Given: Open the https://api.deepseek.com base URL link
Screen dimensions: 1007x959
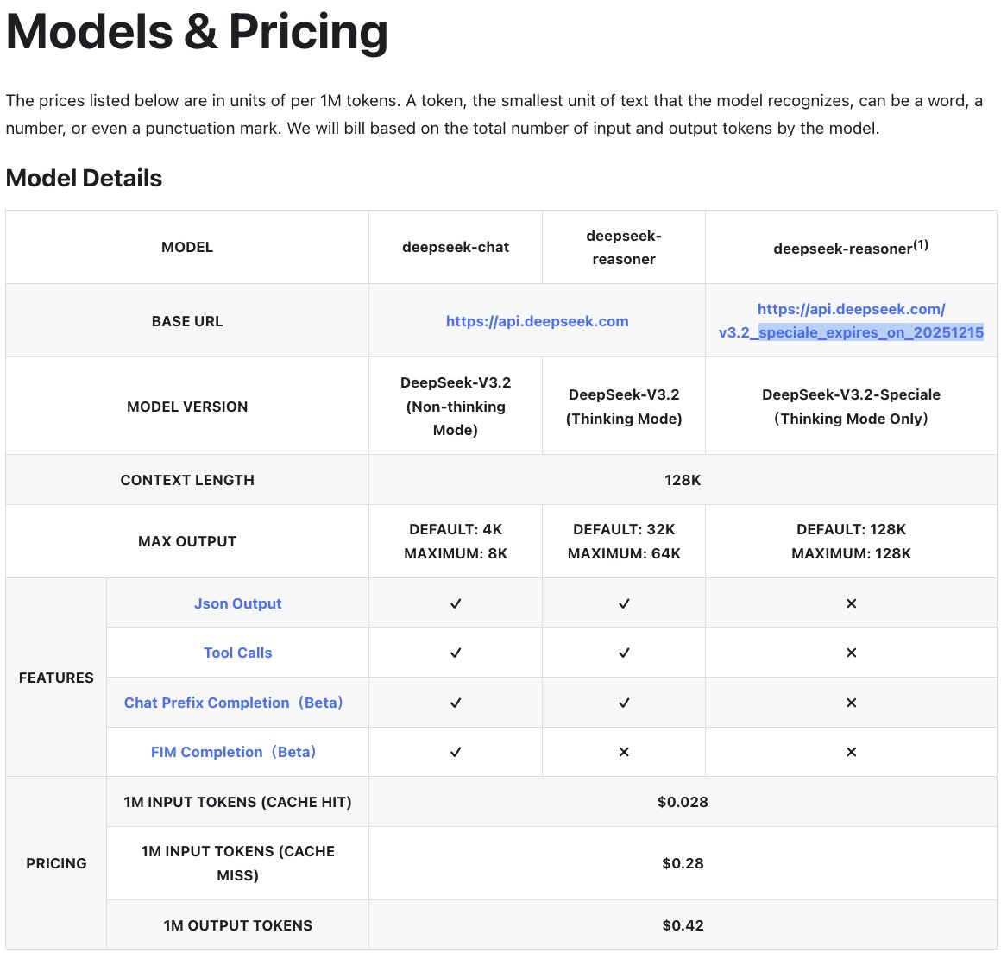Looking at the screenshot, I should 537,321.
